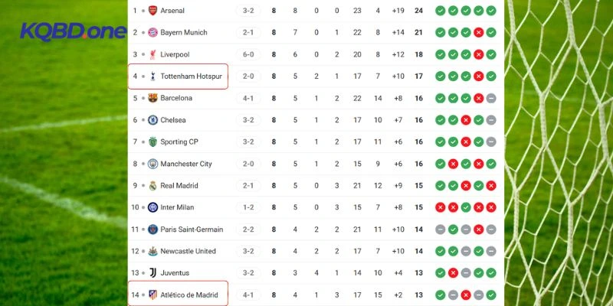Click the Chelsea club crest
The height and width of the screenshot is (306, 613).
tap(152, 120)
